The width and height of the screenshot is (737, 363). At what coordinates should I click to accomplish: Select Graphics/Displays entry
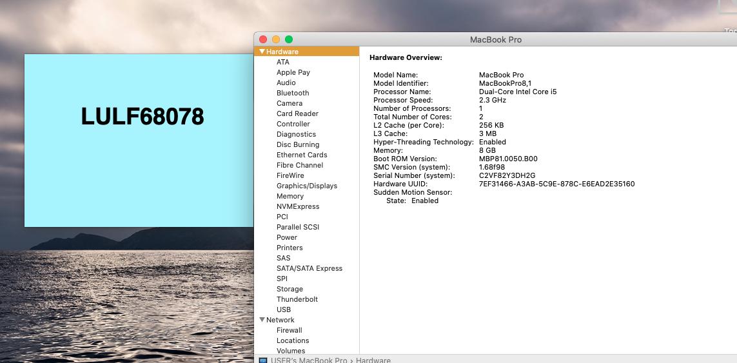click(x=307, y=186)
